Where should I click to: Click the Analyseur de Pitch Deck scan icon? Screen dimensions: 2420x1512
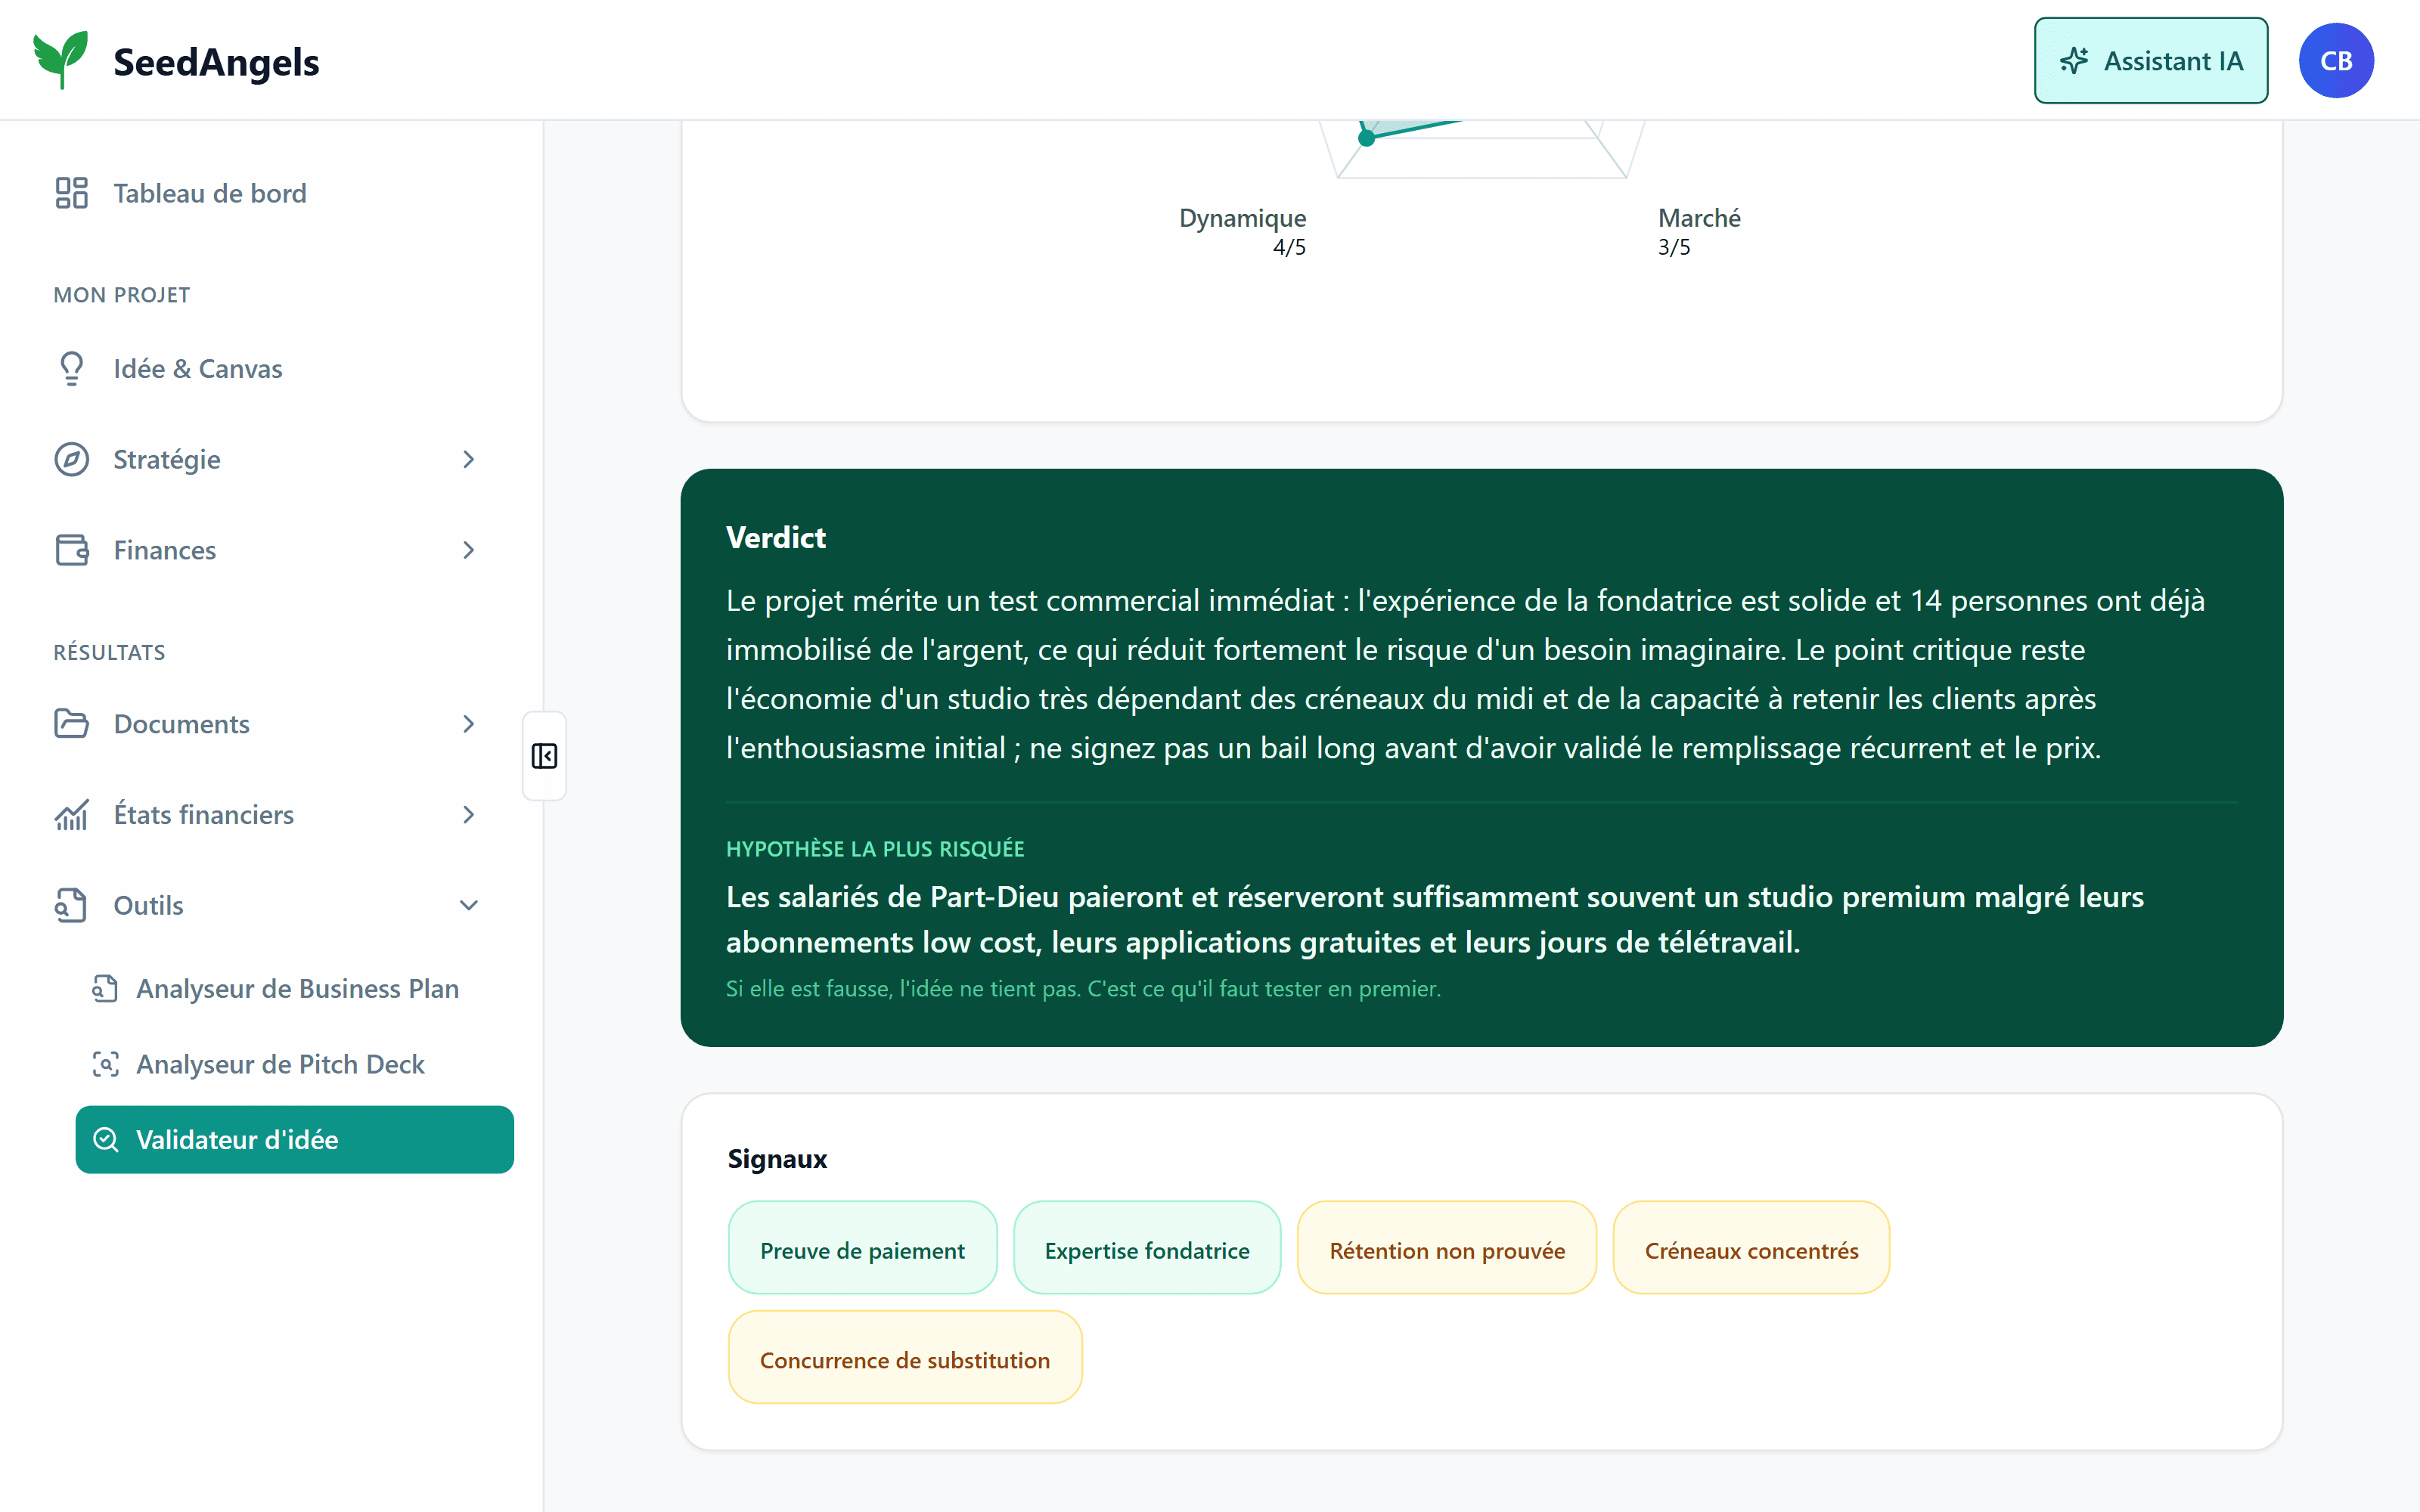pyautogui.click(x=106, y=1064)
